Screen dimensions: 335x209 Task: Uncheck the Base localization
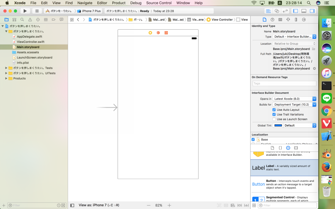pyautogui.click(x=253, y=139)
